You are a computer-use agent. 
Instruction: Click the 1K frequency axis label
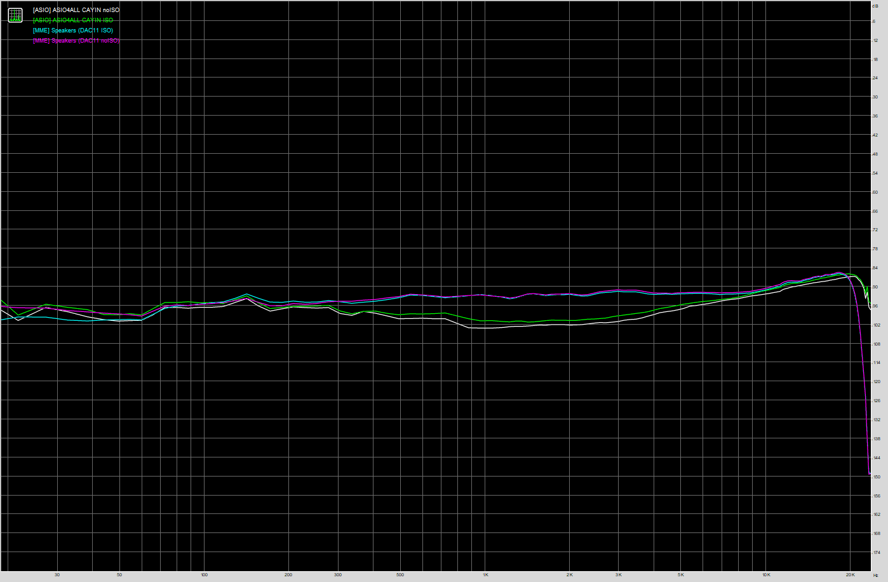[x=485, y=575]
